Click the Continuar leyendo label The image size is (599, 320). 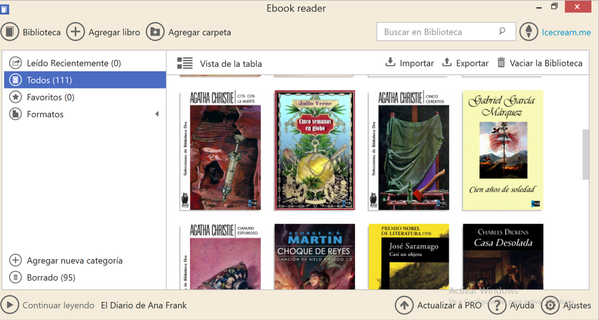(x=59, y=306)
